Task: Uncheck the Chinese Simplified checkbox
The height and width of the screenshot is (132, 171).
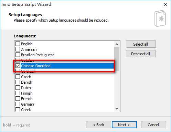Action: click(x=18, y=65)
